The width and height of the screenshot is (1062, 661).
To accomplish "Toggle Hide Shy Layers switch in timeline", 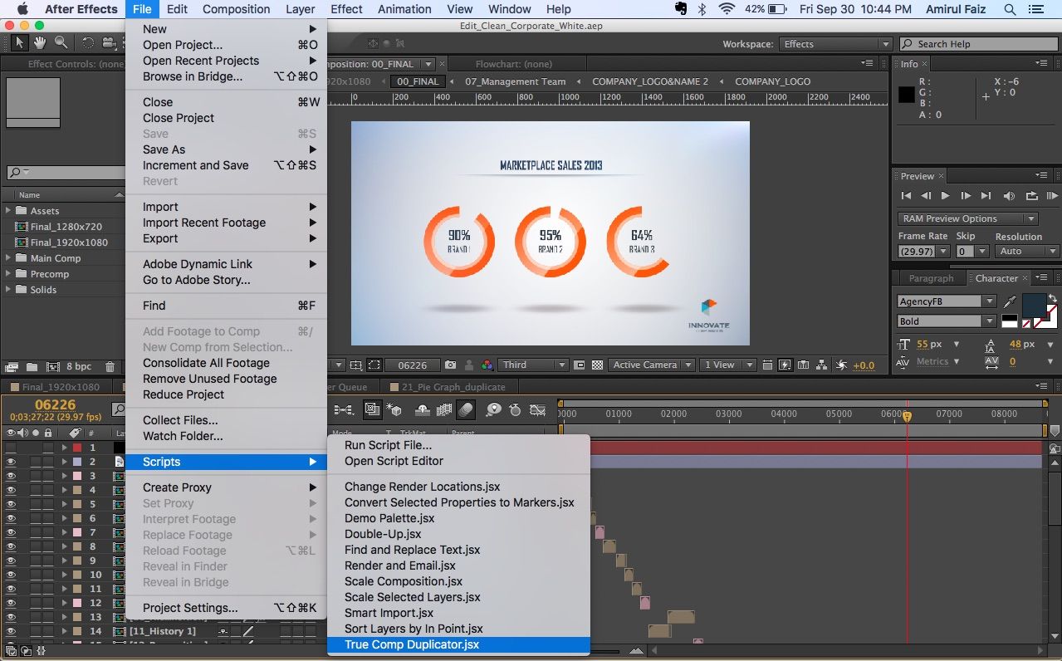I will (422, 409).
